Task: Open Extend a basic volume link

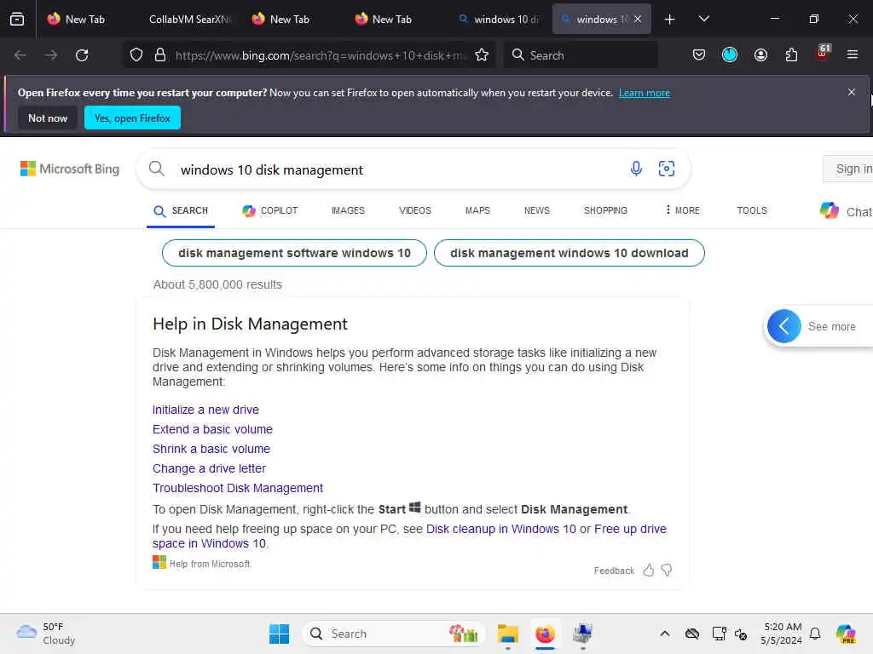Action: point(212,429)
